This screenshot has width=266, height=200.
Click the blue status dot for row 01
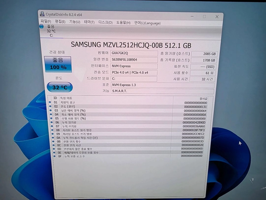point(50,102)
